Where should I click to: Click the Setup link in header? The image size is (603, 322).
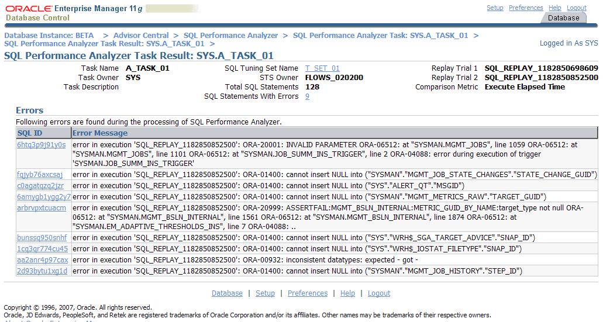tap(495, 8)
